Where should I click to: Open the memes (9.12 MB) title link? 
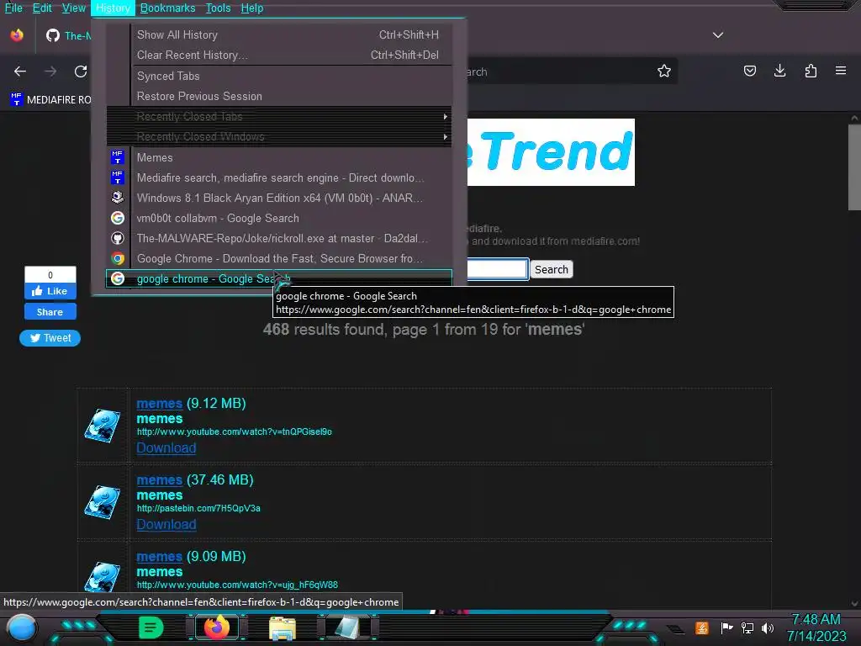point(159,403)
